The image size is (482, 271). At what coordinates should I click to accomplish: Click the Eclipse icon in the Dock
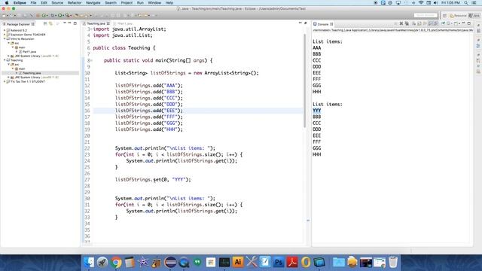tap(170, 262)
